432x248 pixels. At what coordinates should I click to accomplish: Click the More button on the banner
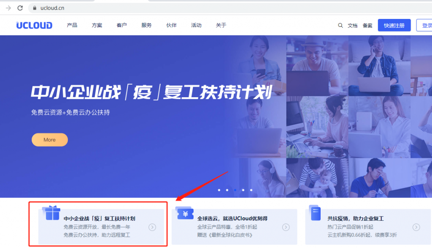pos(49,140)
